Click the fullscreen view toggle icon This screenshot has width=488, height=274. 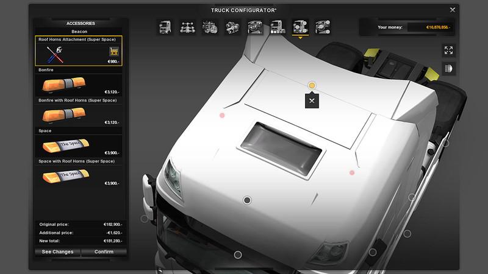coord(448,51)
